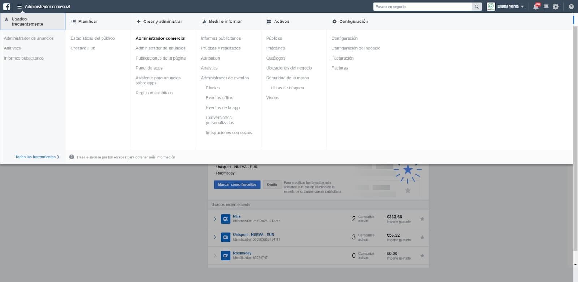
Task: Open Catálogos
Action: point(276,58)
